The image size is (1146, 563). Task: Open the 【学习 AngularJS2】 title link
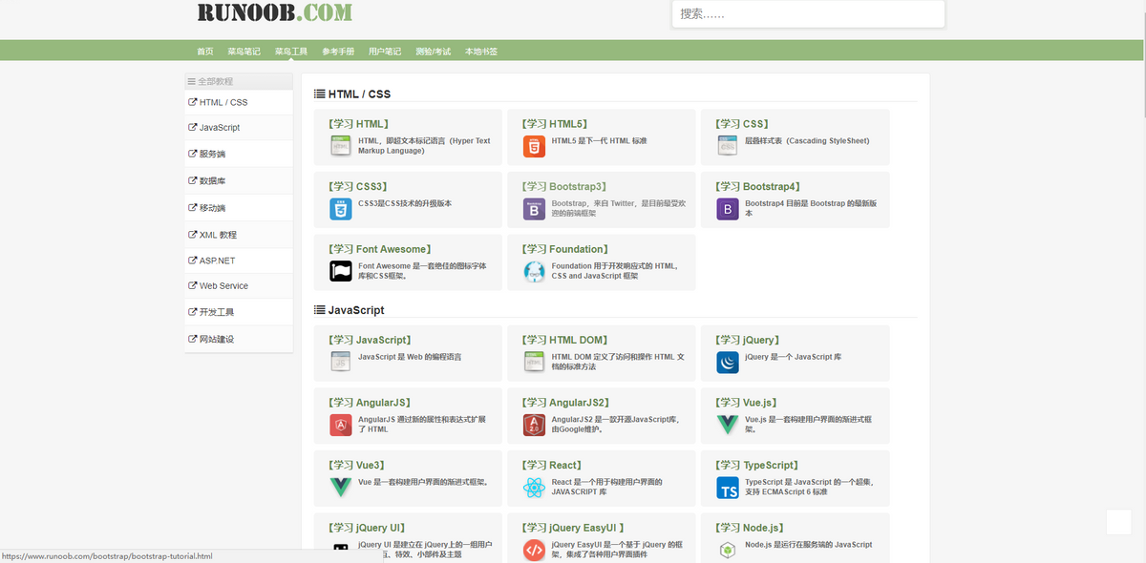pyautogui.click(x=567, y=403)
